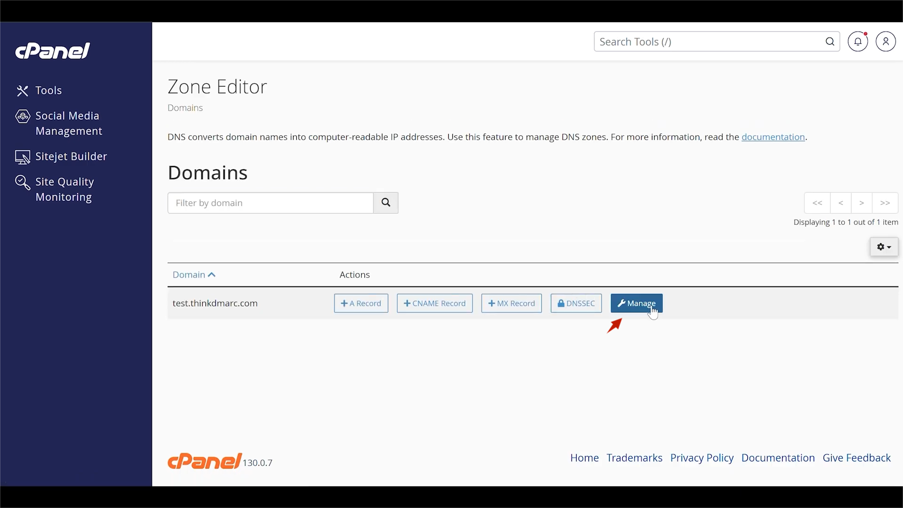Select Domains in the breadcrumb
Viewport: 903px width, 508px height.
coord(185,108)
